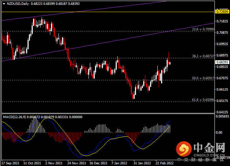Select the 38.2 = 0.68737 Fibonacci label
Viewport: 230px width, 166px height.
(203, 55)
